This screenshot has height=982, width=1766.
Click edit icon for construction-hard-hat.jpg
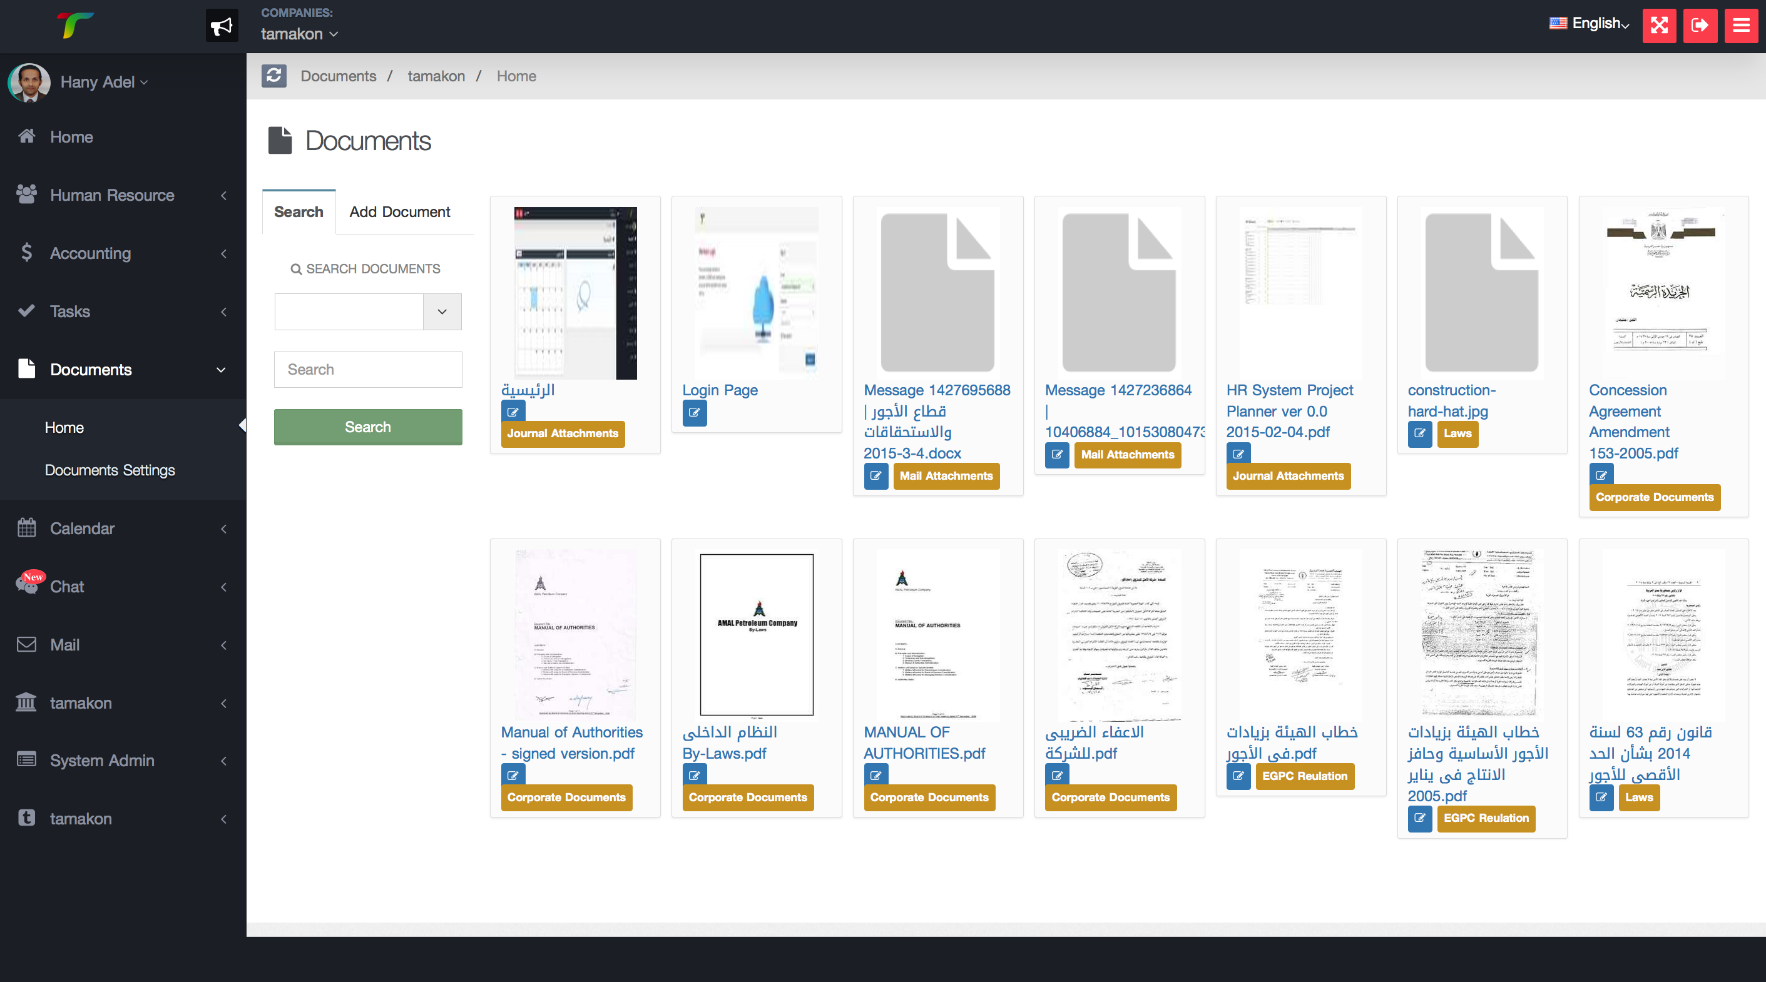(1419, 434)
